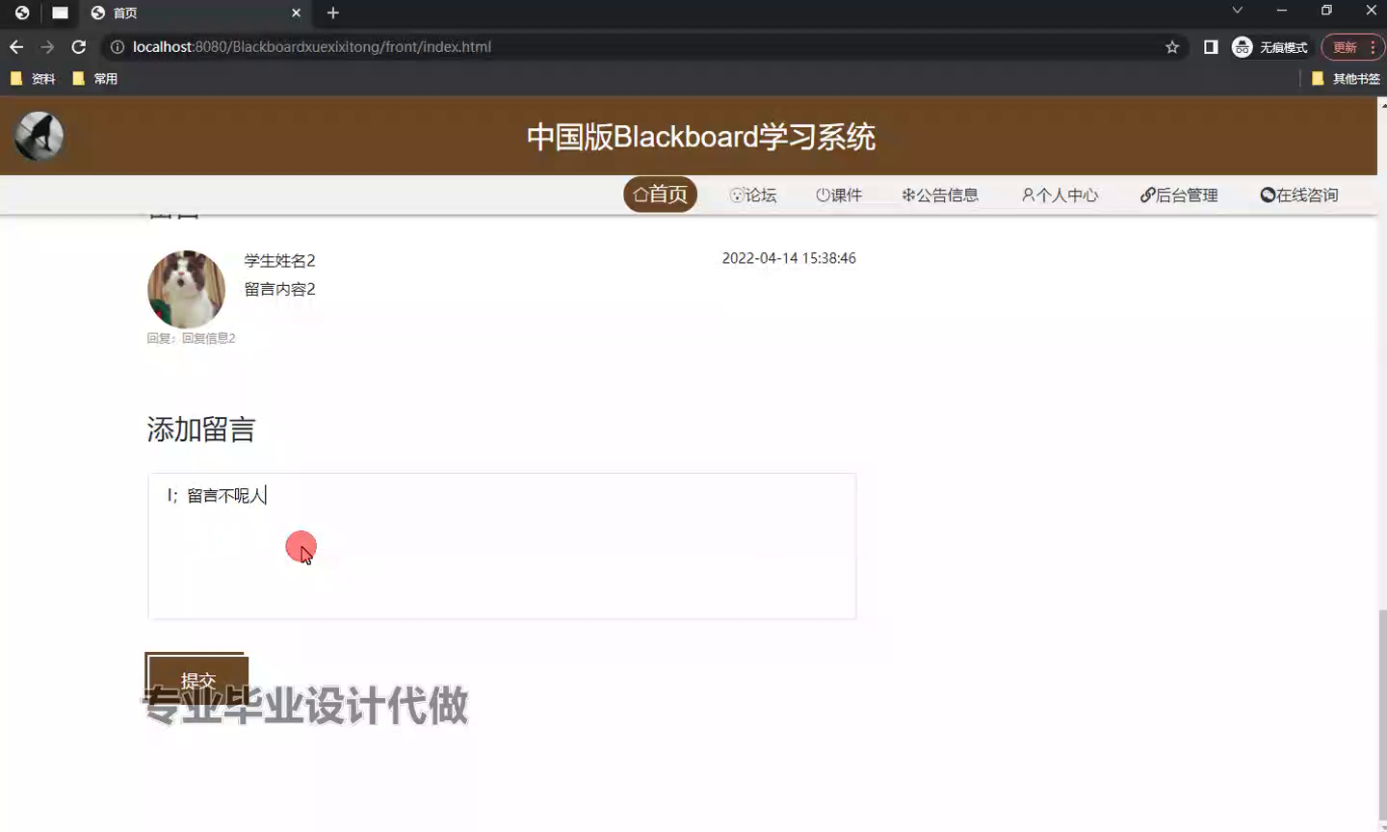The height and width of the screenshot is (832, 1387).
Task: Click the browser forward arrow
Action: point(47,47)
